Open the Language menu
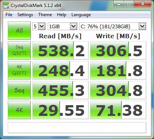This screenshot has height=139, width=154. (x=81, y=15)
